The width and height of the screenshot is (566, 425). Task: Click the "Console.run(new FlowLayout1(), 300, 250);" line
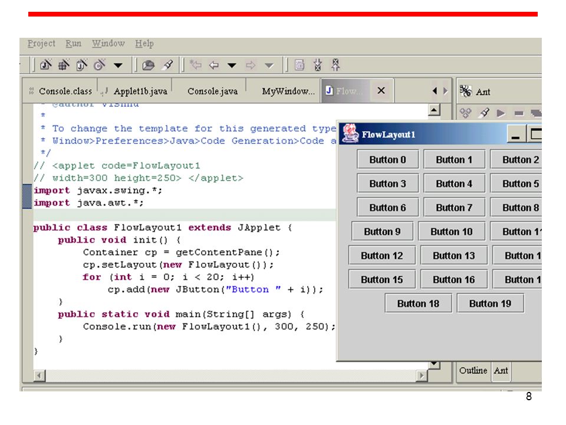[209, 326]
